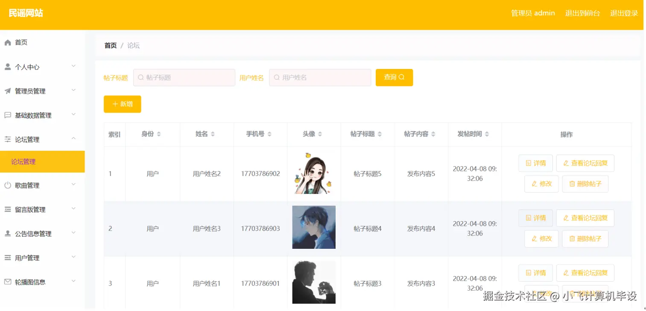
Task: Click the sort arrows in 姓名 column header
Action: coord(213,134)
